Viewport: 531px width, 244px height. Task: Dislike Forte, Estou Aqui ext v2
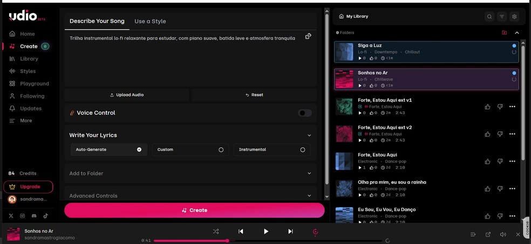tap(500, 134)
